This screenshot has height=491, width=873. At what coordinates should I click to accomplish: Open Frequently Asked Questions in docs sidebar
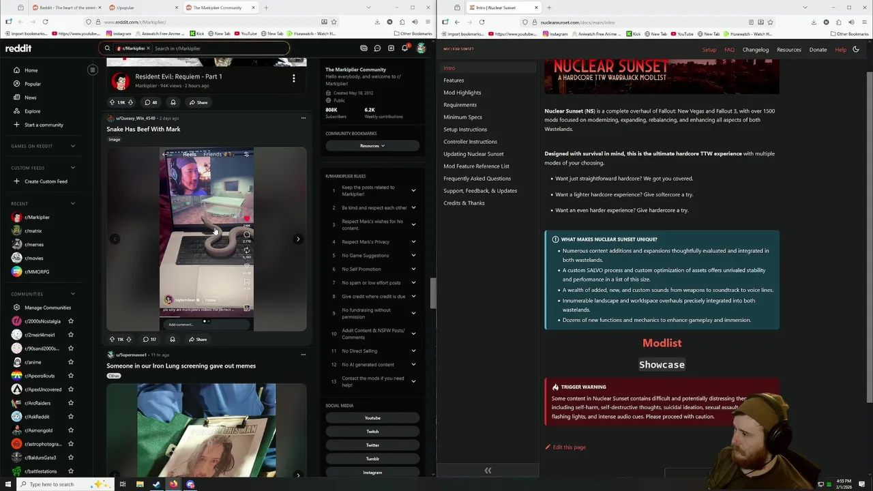point(477,179)
